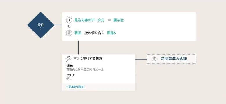Click the white condition criteria panel
This screenshot has width=226, height=104.
click(x=129, y=27)
